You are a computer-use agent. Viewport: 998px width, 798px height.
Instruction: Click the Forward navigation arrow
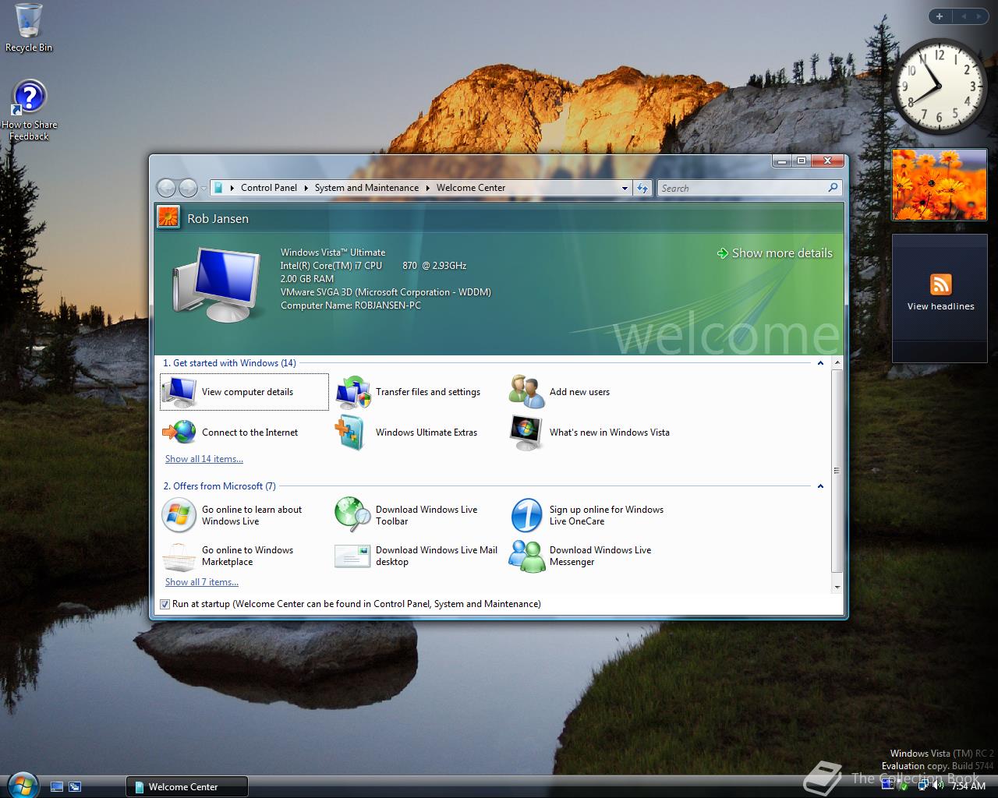click(x=188, y=188)
